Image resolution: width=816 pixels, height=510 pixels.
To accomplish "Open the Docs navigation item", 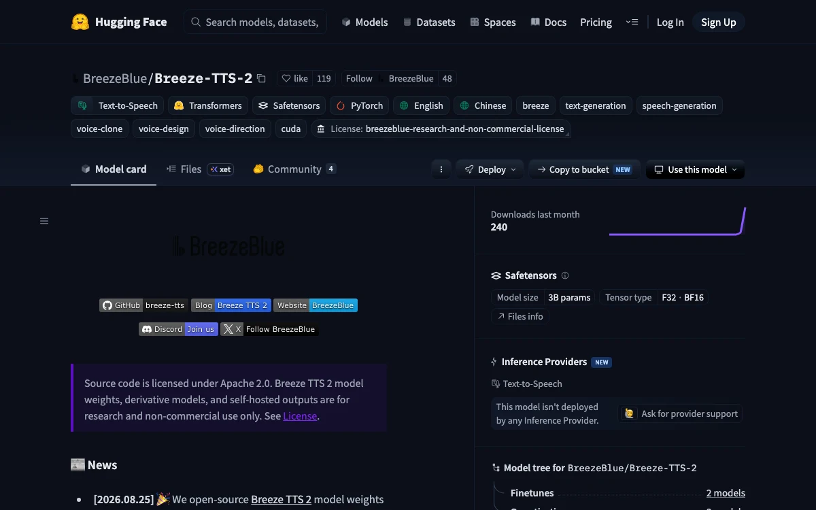I will [x=548, y=22].
